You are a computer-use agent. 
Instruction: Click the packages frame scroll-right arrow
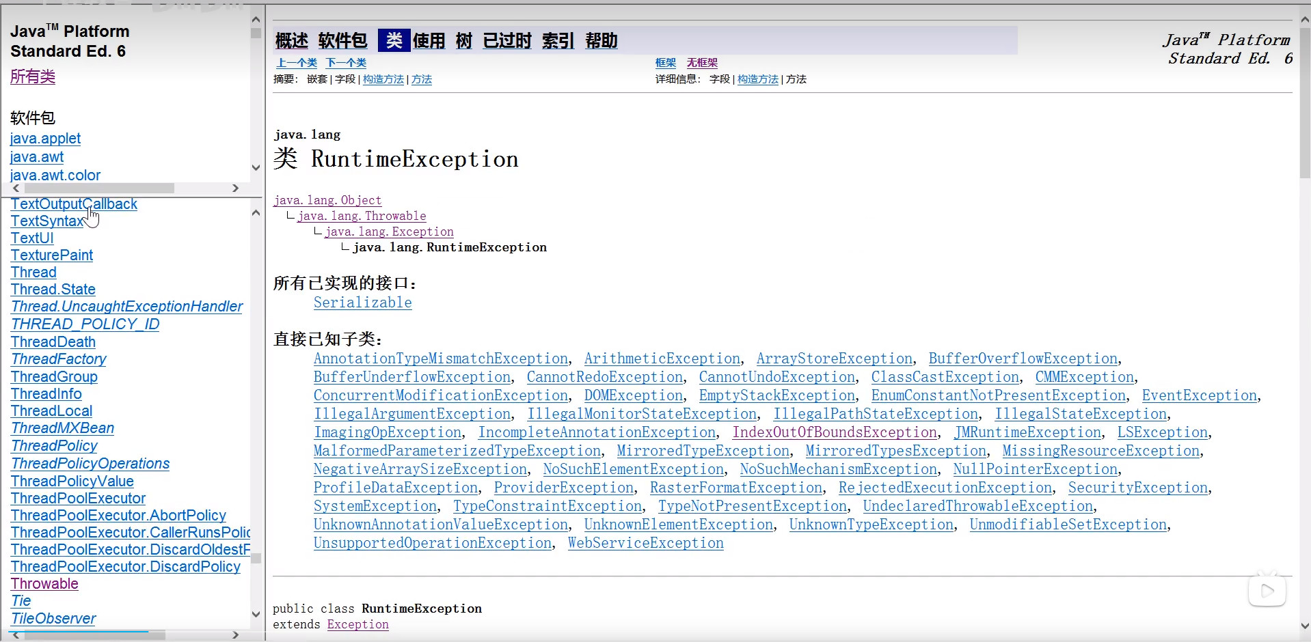tap(235, 188)
